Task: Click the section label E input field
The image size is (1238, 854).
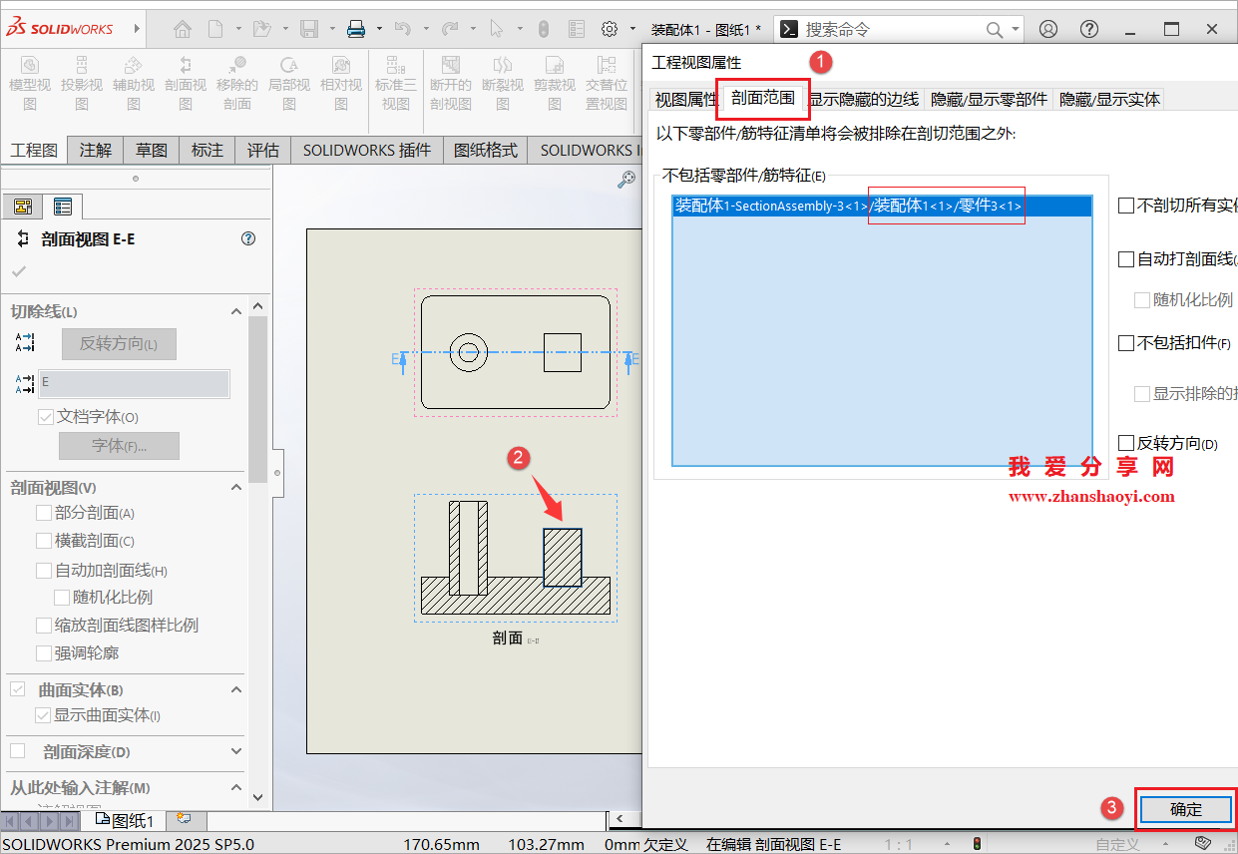Action: 134,383
